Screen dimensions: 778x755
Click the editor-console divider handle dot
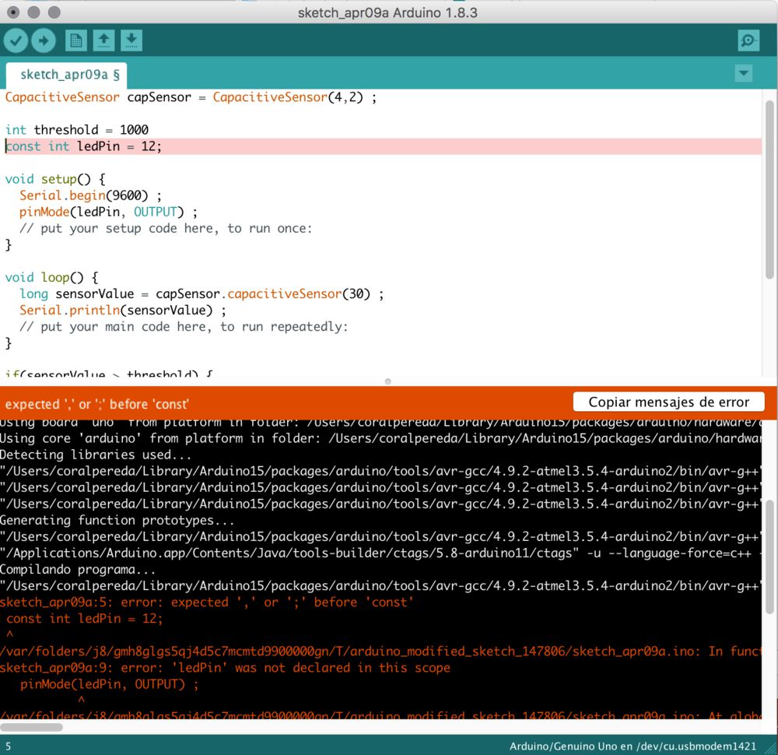coord(388,381)
